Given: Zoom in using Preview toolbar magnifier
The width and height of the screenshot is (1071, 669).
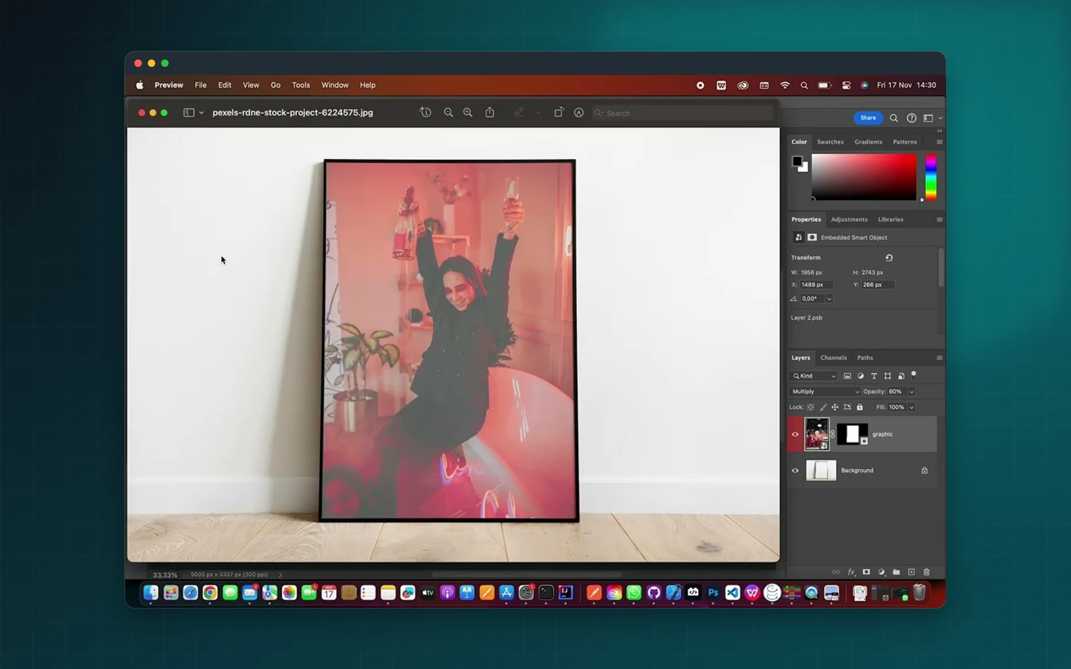Looking at the screenshot, I should (467, 113).
